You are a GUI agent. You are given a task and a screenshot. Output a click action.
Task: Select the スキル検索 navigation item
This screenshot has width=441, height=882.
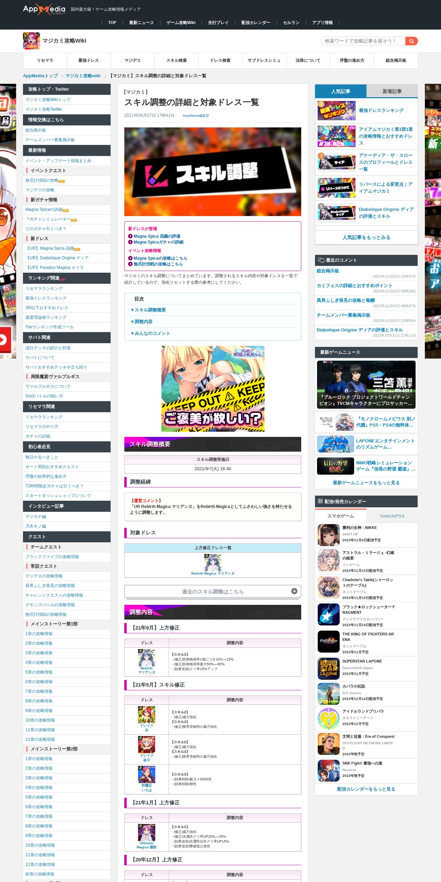[x=177, y=60]
